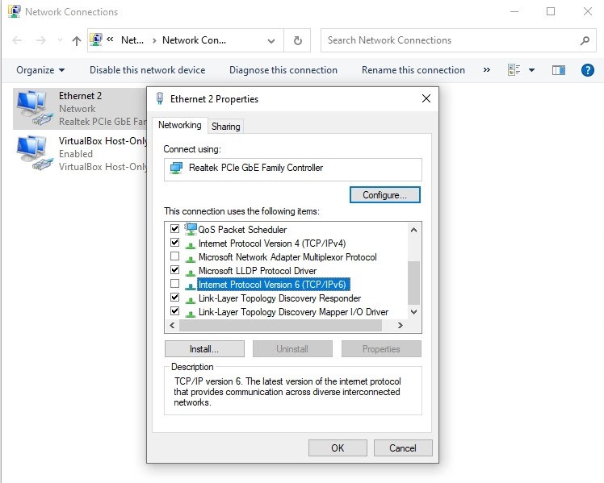Select the VirtualBox Host-Only adapter icon
Image resolution: width=604 pixels, height=483 pixels.
[34, 153]
